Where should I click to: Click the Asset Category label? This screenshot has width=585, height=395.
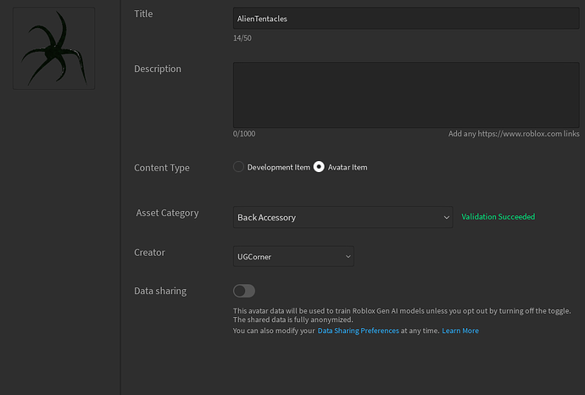pyautogui.click(x=167, y=213)
